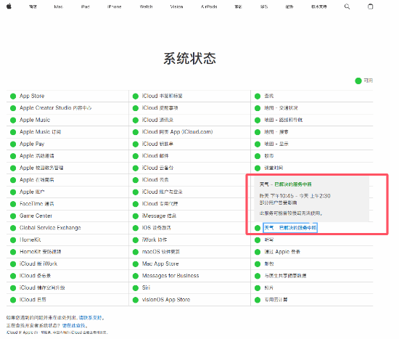Click the 地图 - 交通状况 row text

[281, 108]
